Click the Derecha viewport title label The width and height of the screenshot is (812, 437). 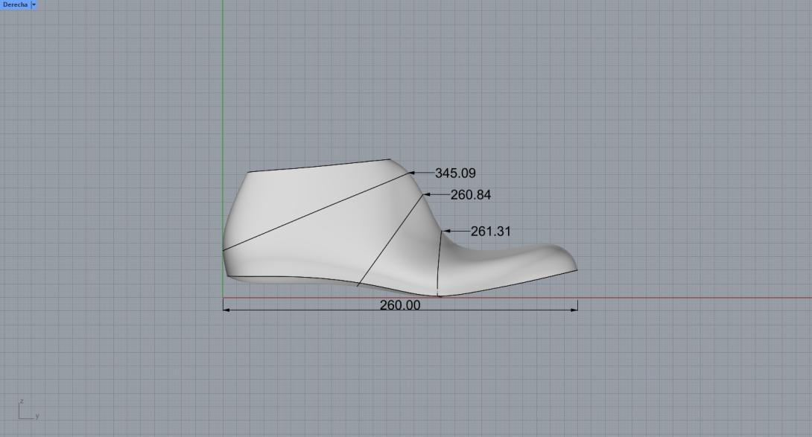click(x=15, y=4)
